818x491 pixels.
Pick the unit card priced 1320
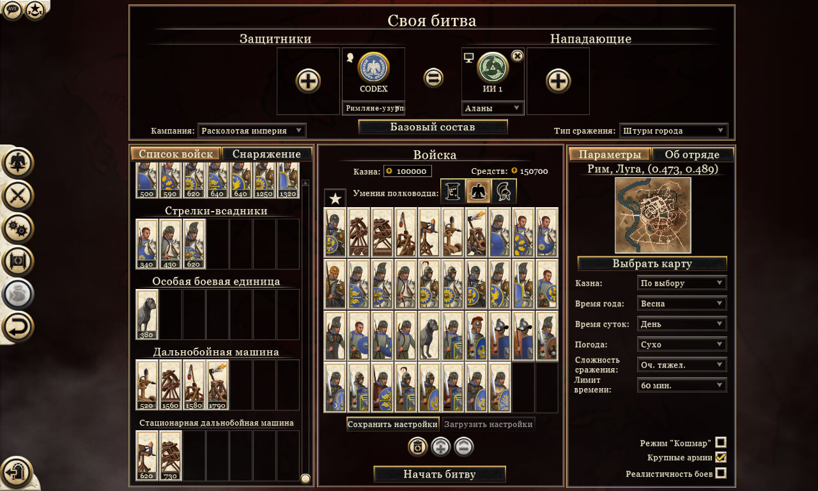pyautogui.click(x=288, y=180)
